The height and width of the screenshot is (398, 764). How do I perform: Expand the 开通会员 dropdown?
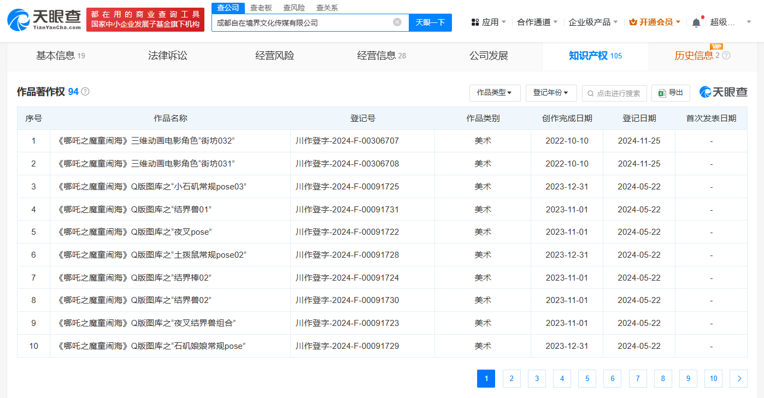coord(655,22)
